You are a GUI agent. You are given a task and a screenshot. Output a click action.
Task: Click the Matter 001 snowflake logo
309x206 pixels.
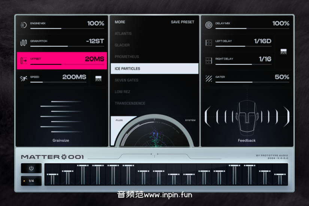pos(64,157)
